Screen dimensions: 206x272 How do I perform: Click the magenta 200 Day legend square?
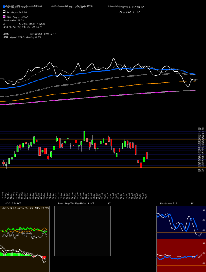(x=5, y=17)
